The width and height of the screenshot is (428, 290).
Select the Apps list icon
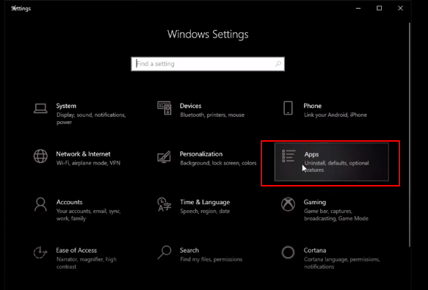[289, 156]
